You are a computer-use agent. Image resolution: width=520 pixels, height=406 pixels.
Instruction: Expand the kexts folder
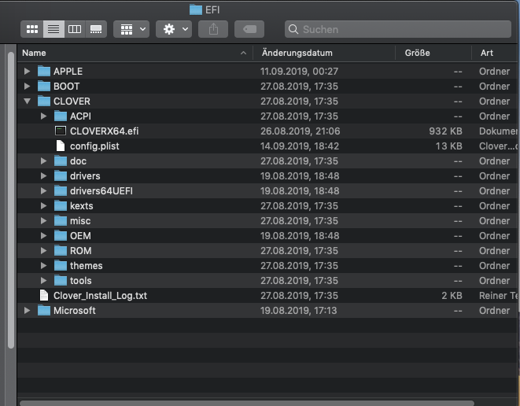tap(43, 205)
